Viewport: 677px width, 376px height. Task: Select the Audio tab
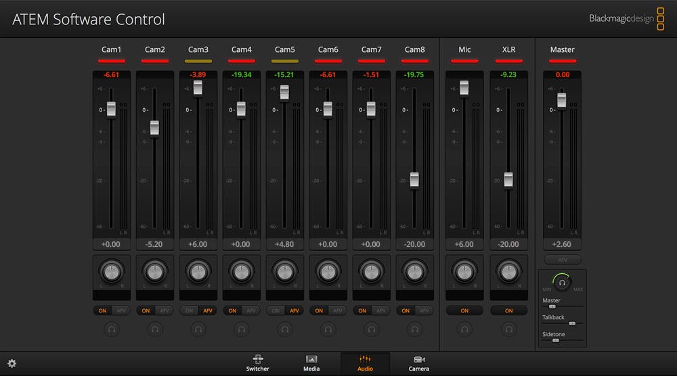(x=366, y=364)
